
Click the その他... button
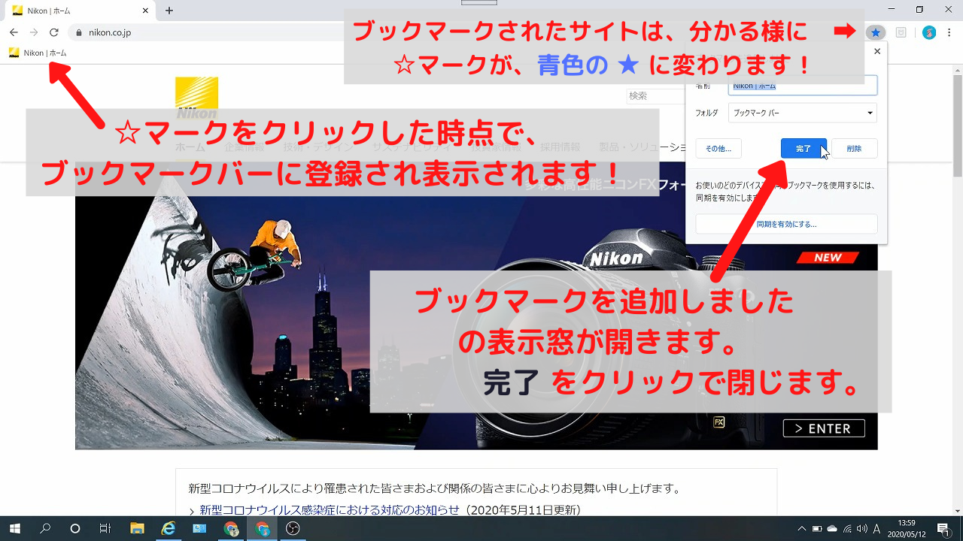click(718, 149)
